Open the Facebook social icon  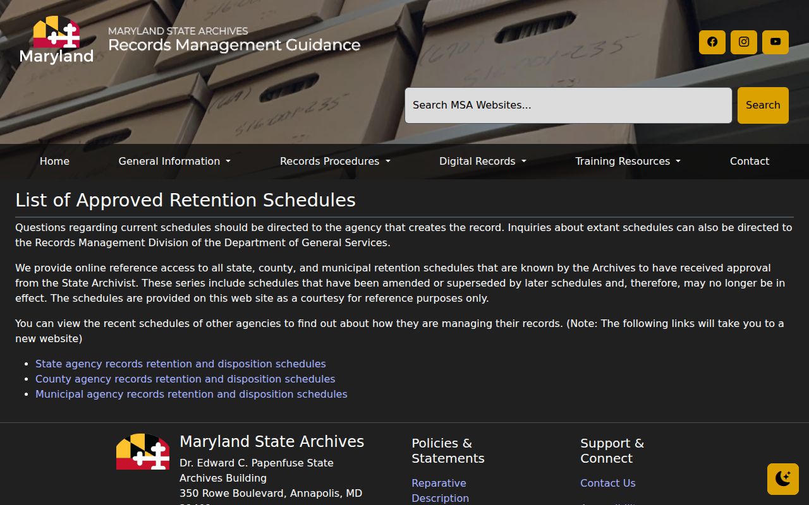click(x=712, y=42)
